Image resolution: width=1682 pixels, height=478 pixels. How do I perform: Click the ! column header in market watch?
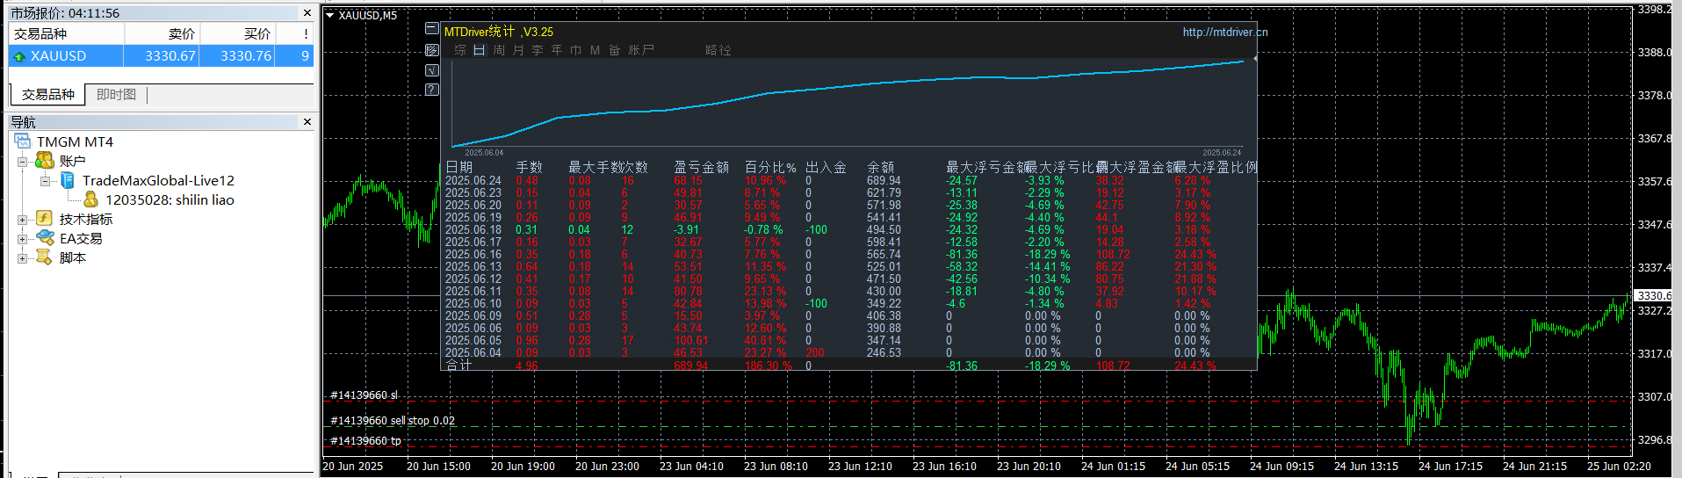tap(295, 33)
